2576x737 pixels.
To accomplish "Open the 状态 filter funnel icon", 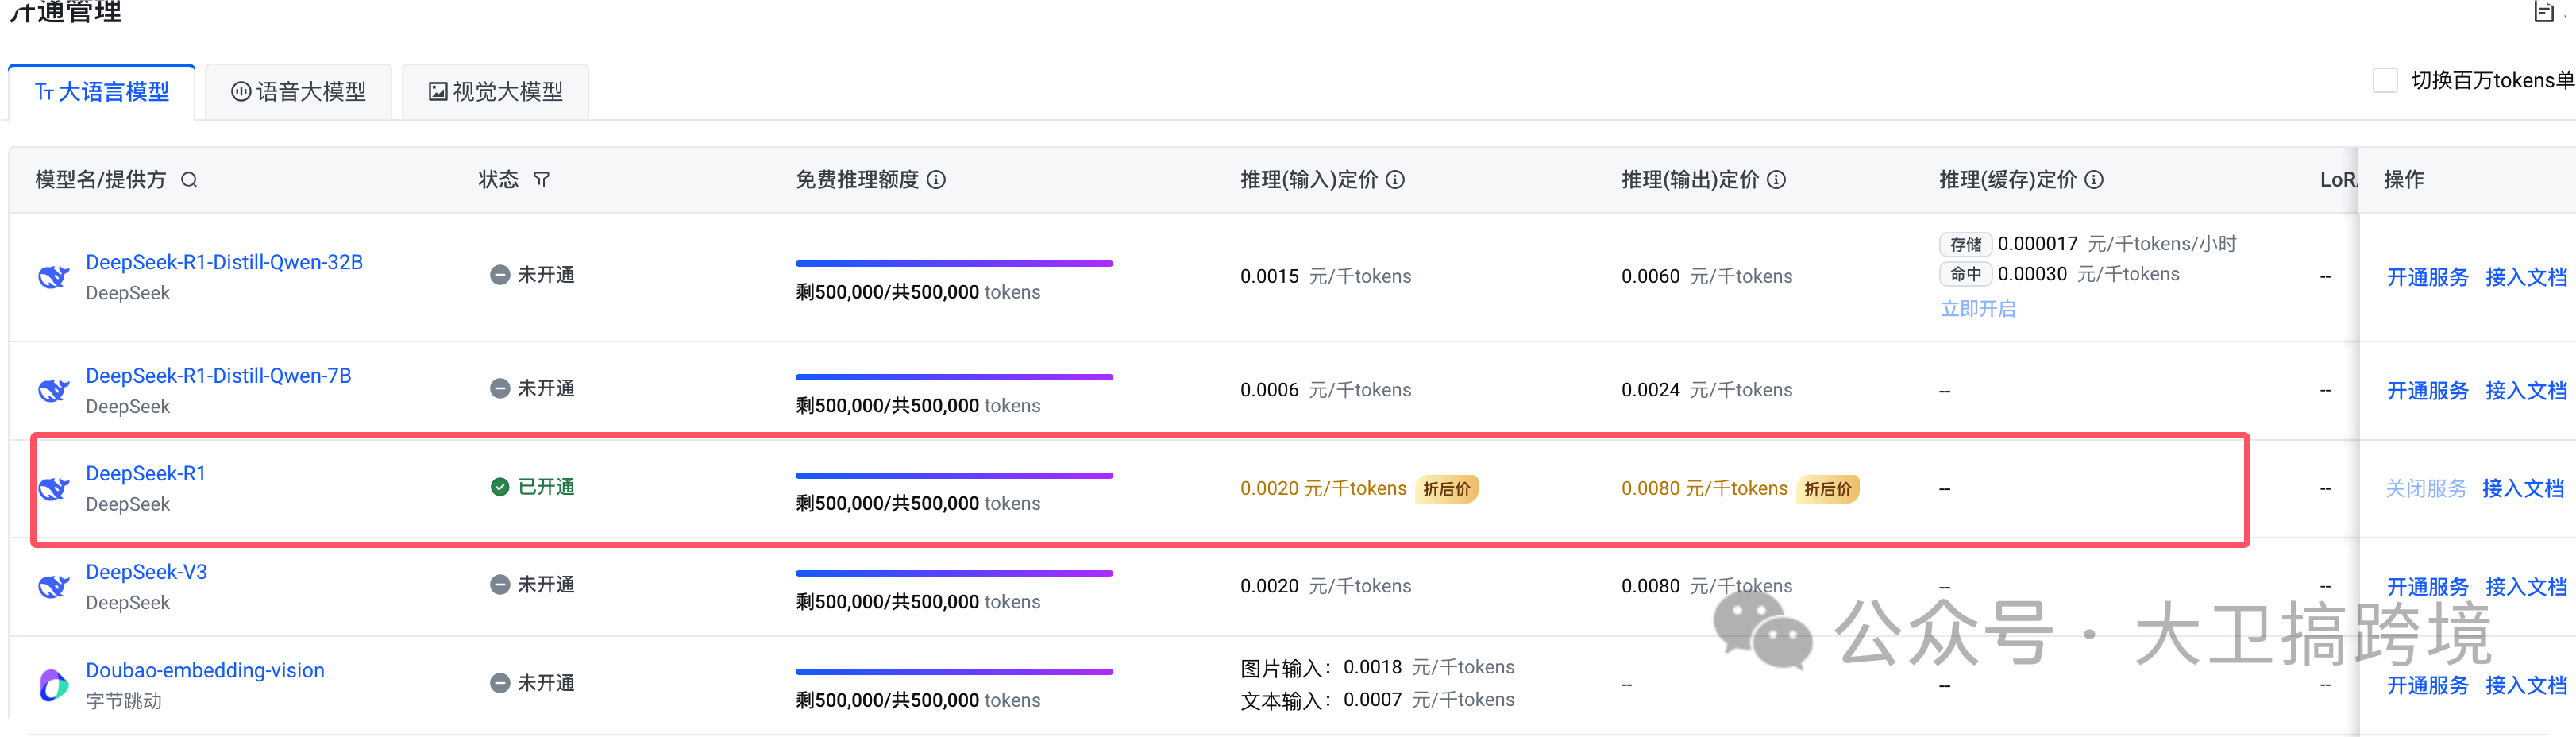I will click(x=541, y=179).
